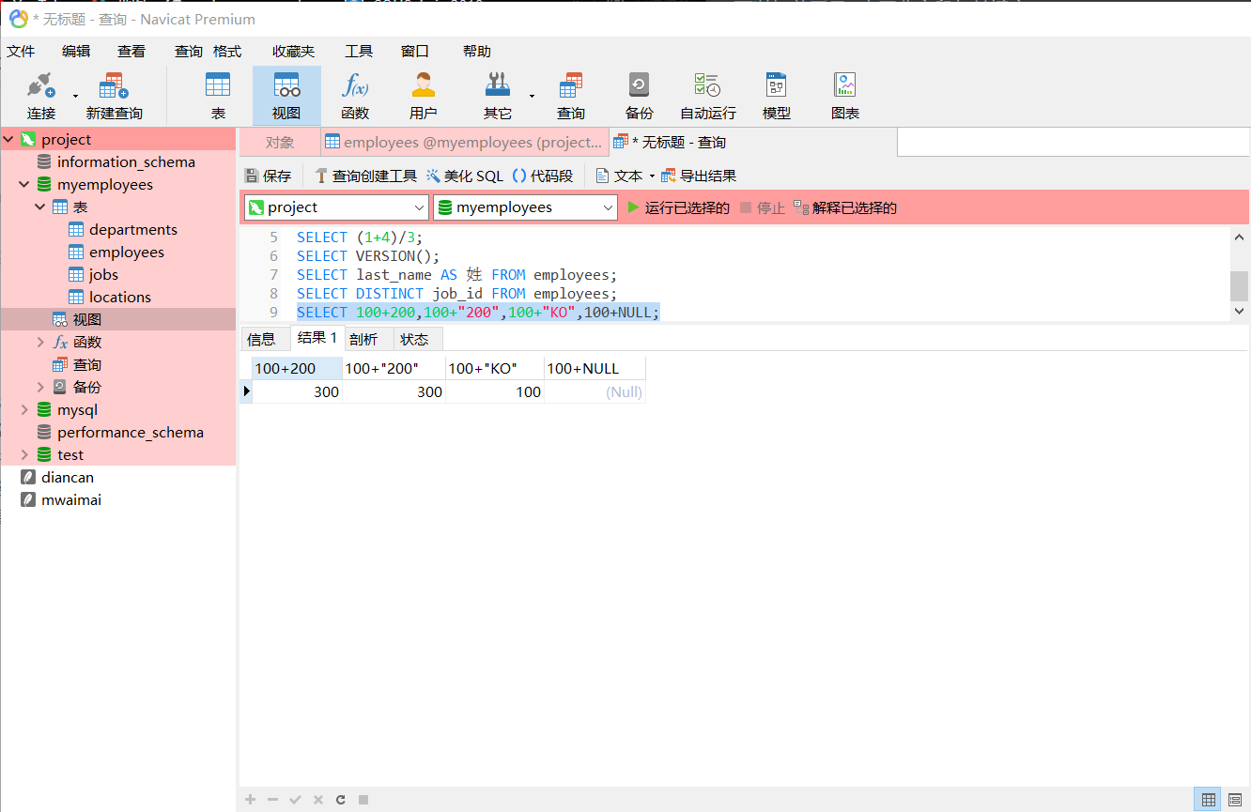Expand the test database node
Viewport: 1251px width, 812px height.
[x=24, y=454]
